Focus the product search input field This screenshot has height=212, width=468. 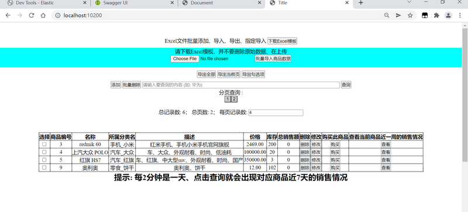241,84
